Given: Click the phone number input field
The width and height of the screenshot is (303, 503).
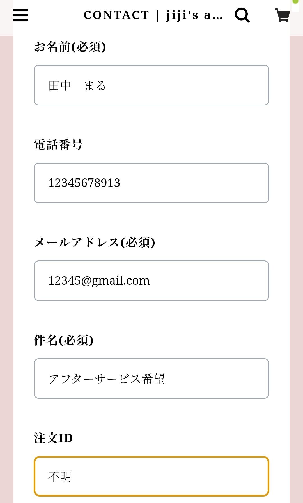Looking at the screenshot, I should click(151, 183).
